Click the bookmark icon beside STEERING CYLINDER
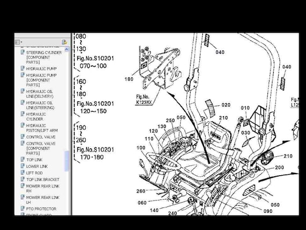 [23, 52]
